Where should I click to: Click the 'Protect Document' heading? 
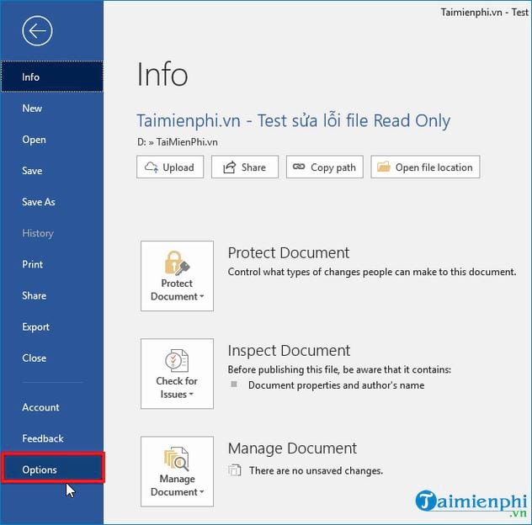289,252
